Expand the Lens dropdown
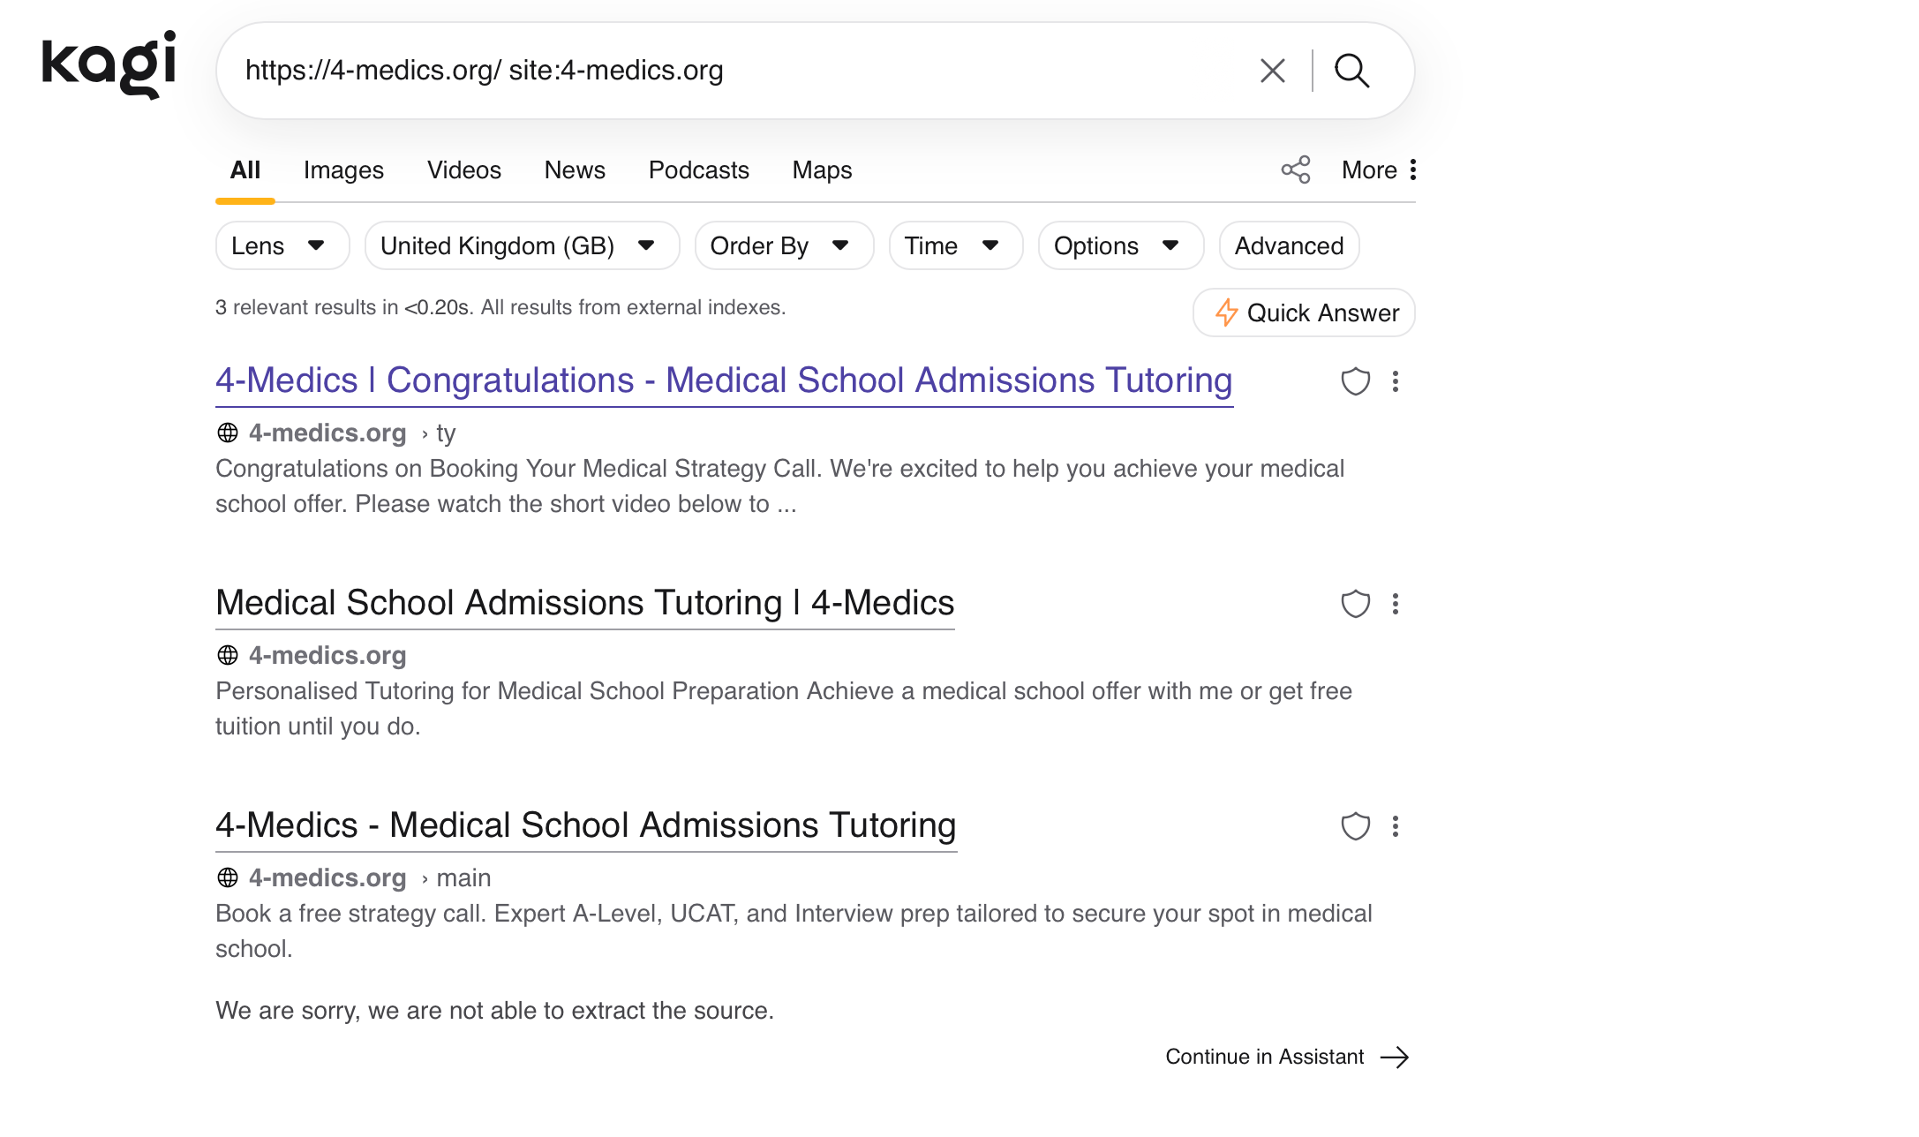The image size is (1919, 1137). [282, 245]
